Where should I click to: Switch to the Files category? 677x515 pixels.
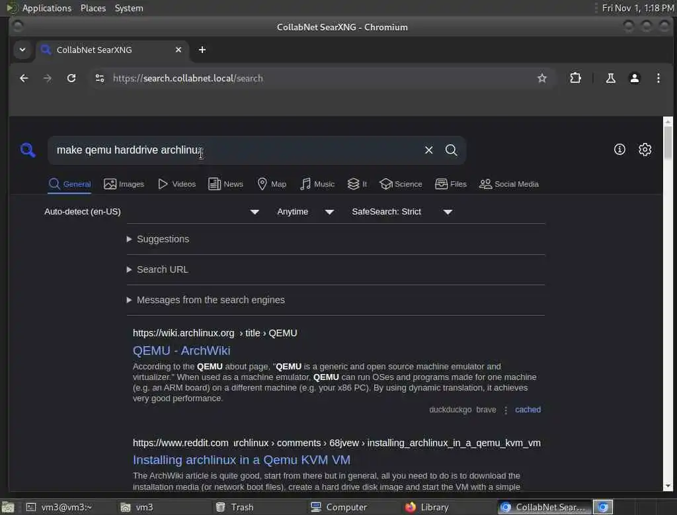tap(451, 184)
